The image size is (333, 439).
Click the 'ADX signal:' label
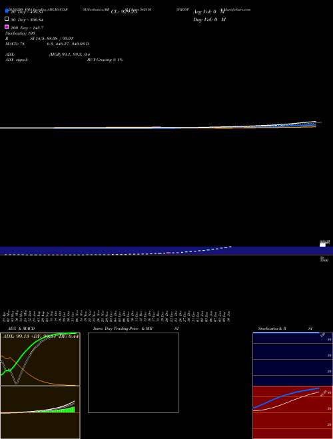click(17, 60)
